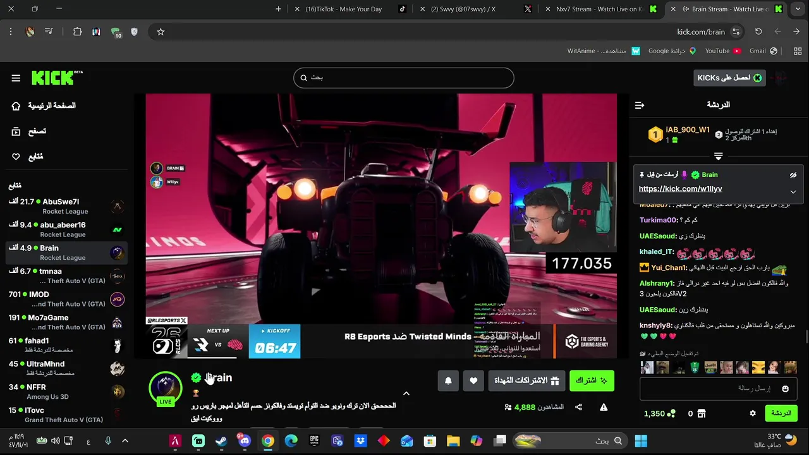Image resolution: width=809 pixels, height=455 pixels.
Task: Click the KICKs purchase button
Action: tap(729, 78)
